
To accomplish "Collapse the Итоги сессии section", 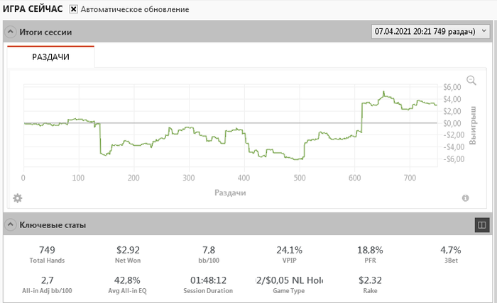I will (11, 32).
